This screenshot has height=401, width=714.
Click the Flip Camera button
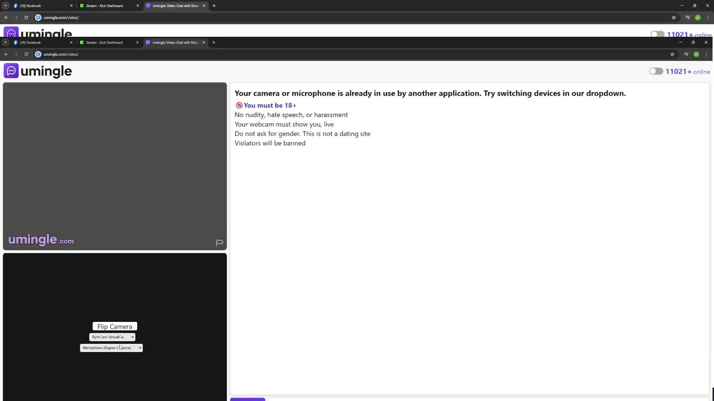(115, 326)
